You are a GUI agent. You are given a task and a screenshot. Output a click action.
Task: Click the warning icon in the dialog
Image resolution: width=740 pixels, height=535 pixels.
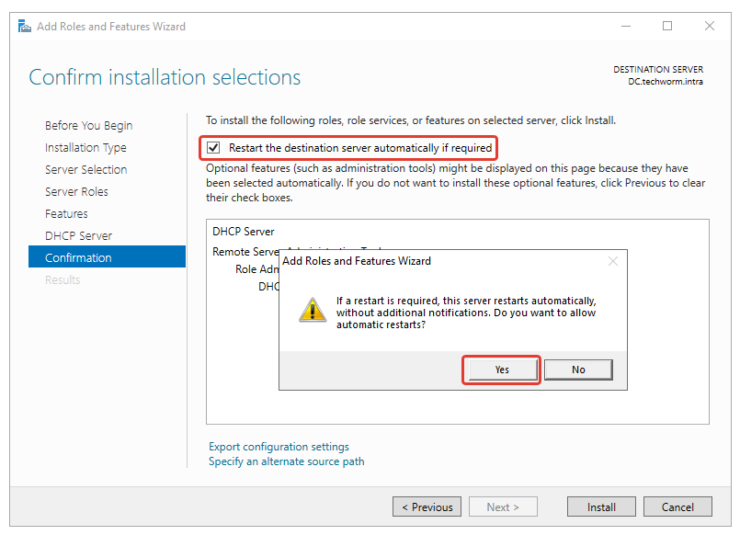[313, 310]
